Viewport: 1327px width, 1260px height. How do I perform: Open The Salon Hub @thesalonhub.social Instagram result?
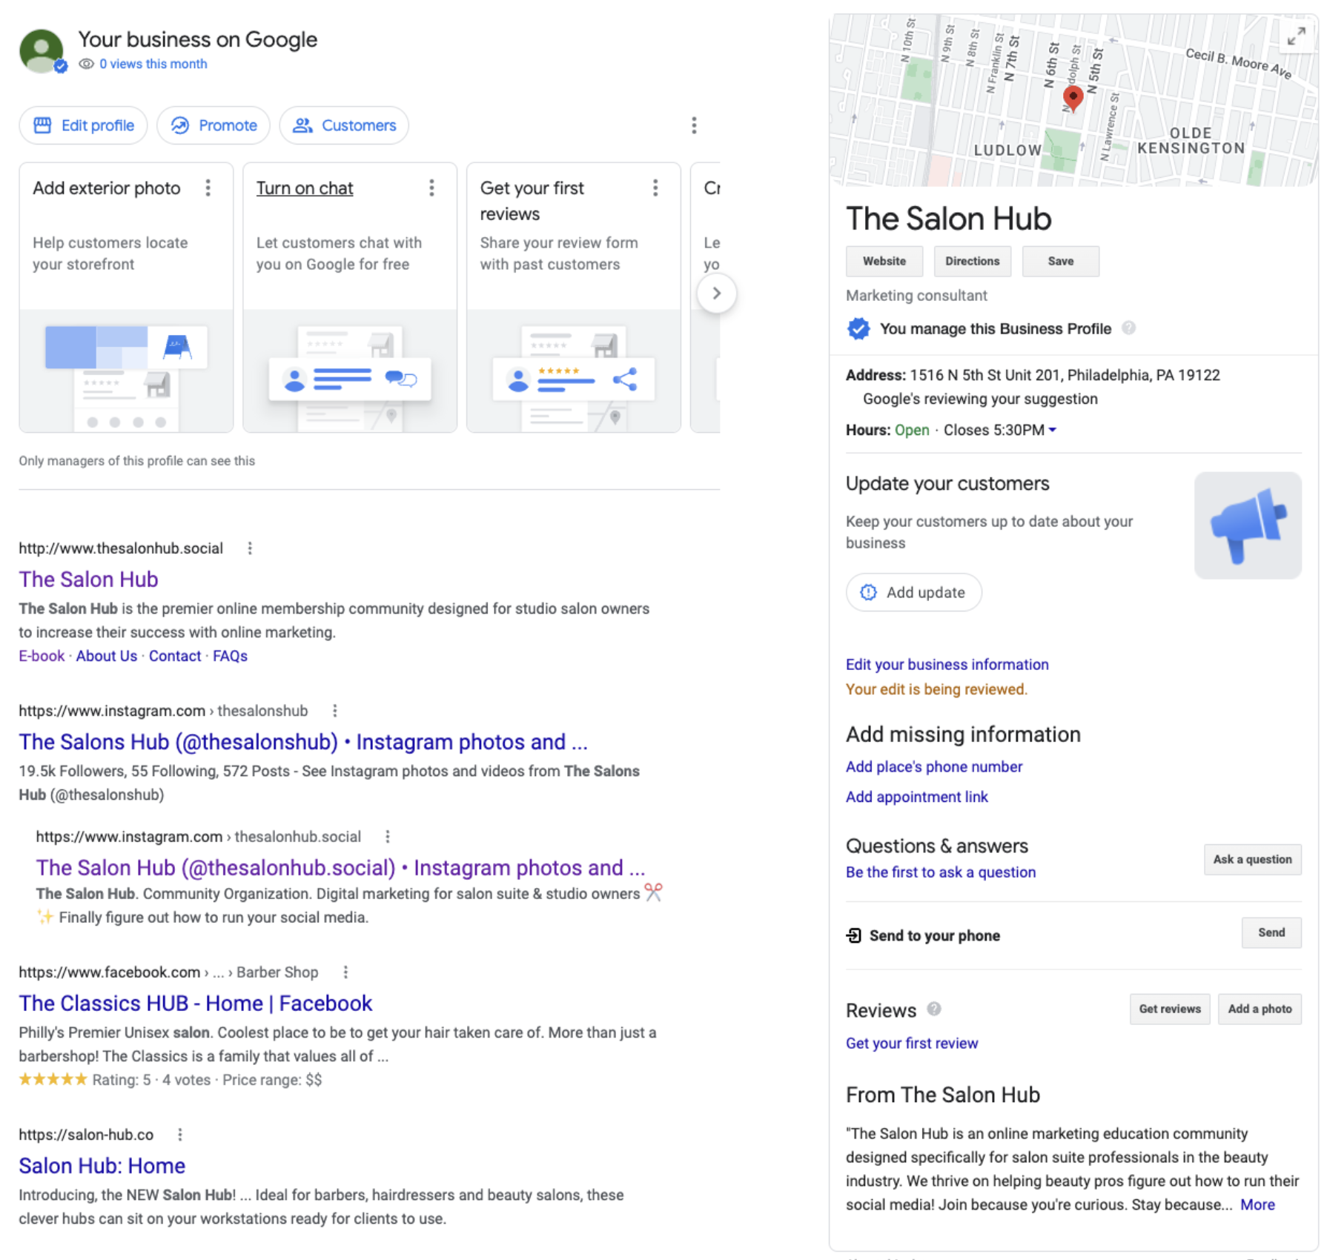(x=341, y=867)
